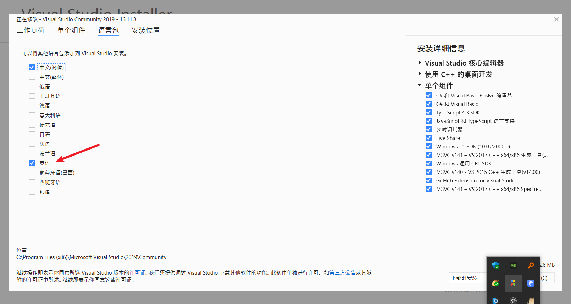571x304 pixels.
Task: Uncheck C# 和 Visual Basic component
Action: click(x=429, y=104)
